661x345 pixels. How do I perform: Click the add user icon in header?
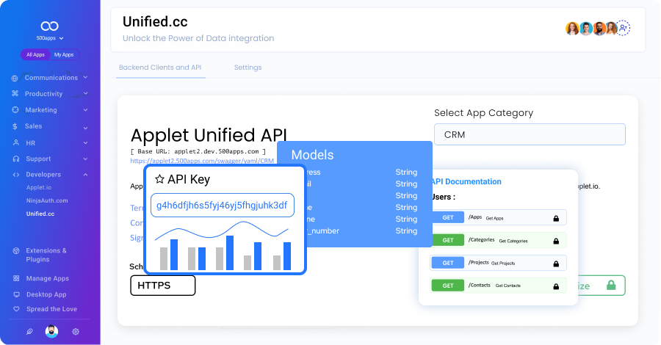[x=624, y=28]
